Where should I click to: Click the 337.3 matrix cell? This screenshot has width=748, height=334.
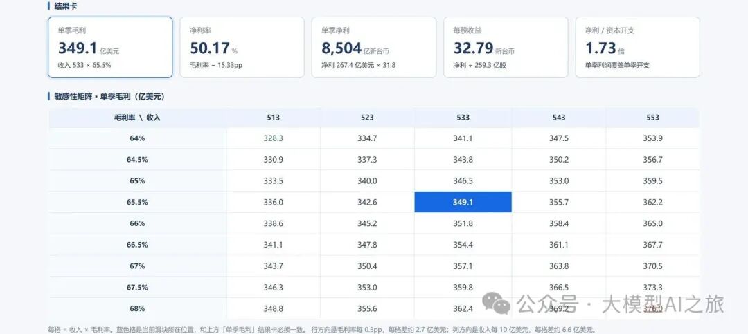pyautogui.click(x=367, y=160)
